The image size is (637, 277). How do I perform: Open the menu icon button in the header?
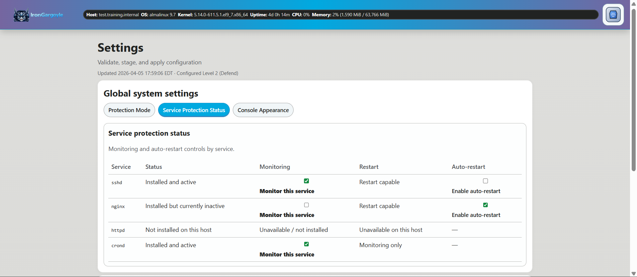(x=613, y=15)
